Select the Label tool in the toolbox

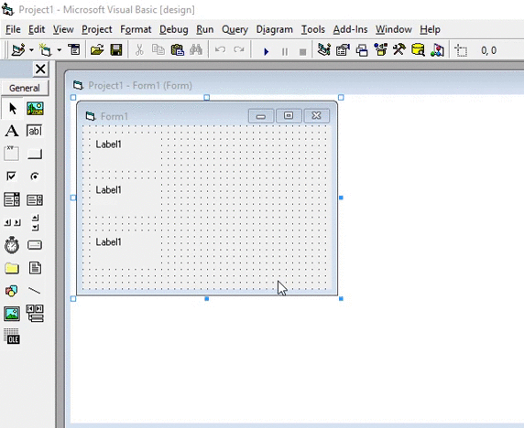(x=12, y=131)
